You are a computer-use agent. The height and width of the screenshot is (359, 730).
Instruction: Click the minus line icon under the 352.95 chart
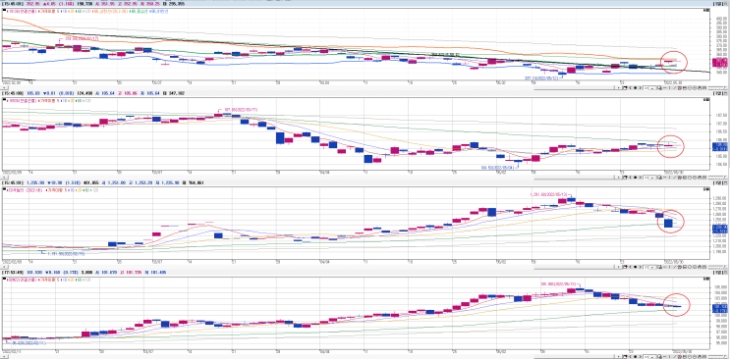(664, 87)
